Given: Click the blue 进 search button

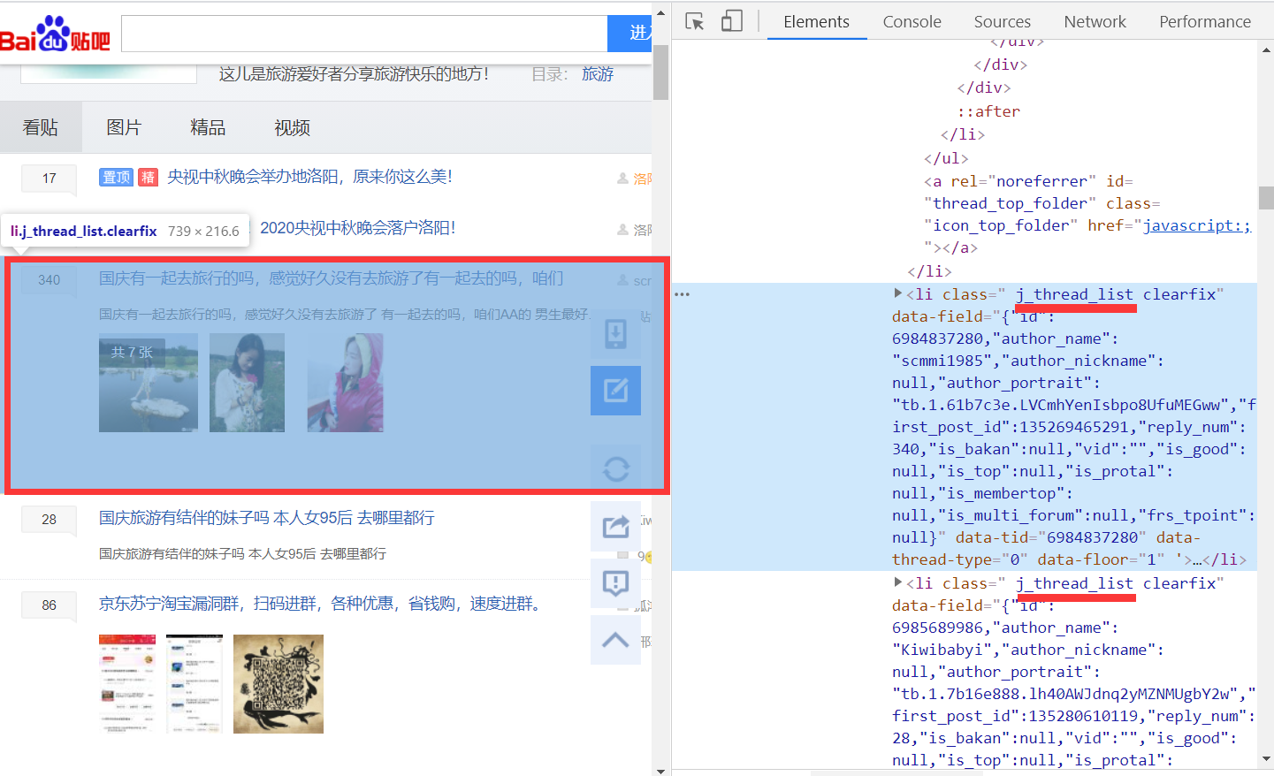Looking at the screenshot, I should [x=629, y=34].
